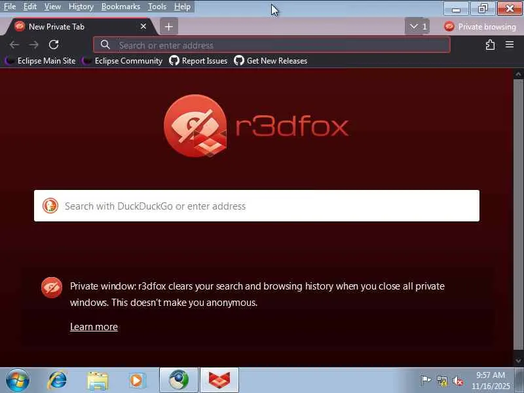Click the magnifier icon in address bar
The width and height of the screenshot is (524, 393).
click(x=105, y=45)
